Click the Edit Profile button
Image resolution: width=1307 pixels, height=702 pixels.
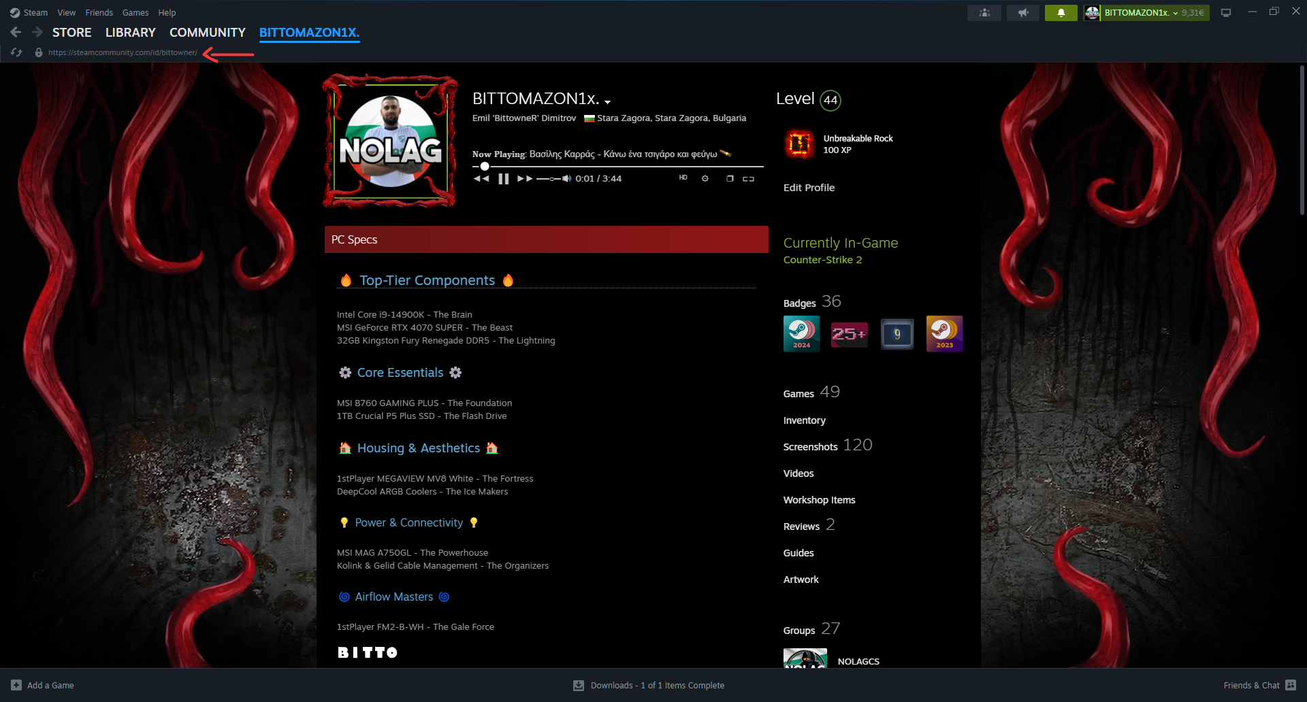[809, 187]
